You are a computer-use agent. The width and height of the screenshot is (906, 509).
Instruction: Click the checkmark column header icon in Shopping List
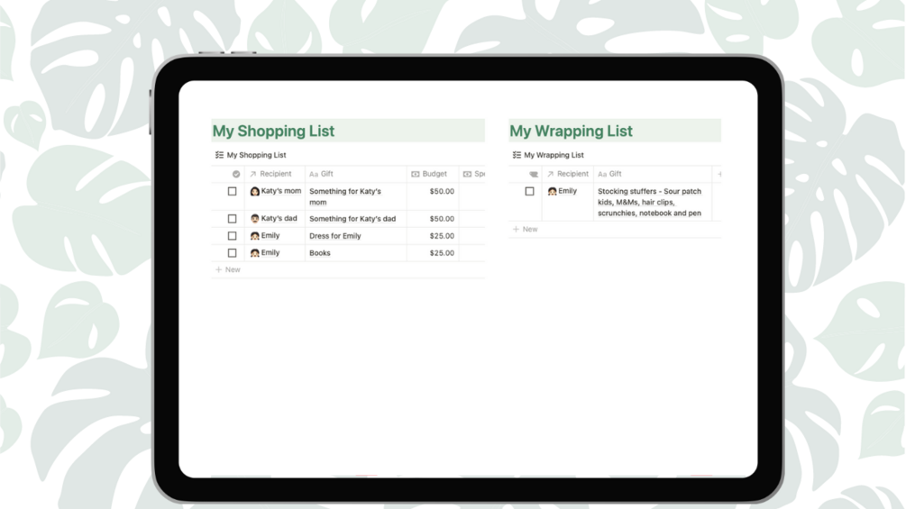[236, 174]
